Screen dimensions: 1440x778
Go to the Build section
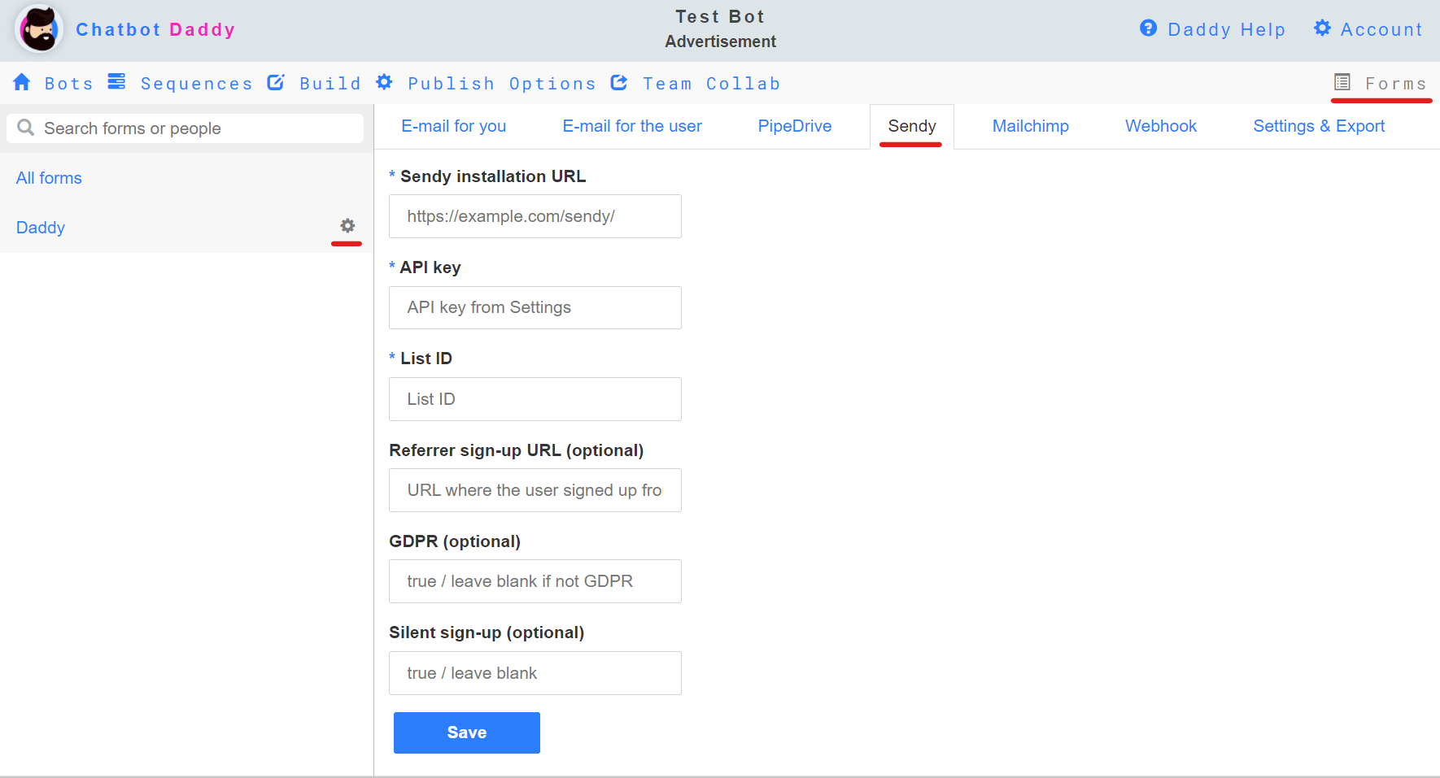(x=330, y=84)
